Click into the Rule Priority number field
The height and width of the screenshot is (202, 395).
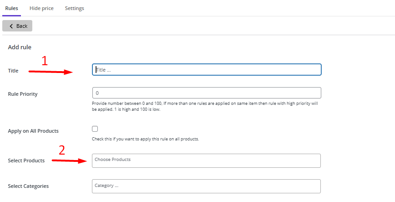pos(207,93)
